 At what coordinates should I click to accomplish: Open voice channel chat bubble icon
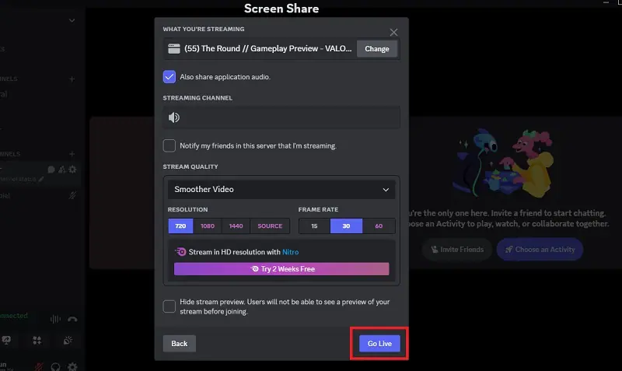(51, 170)
